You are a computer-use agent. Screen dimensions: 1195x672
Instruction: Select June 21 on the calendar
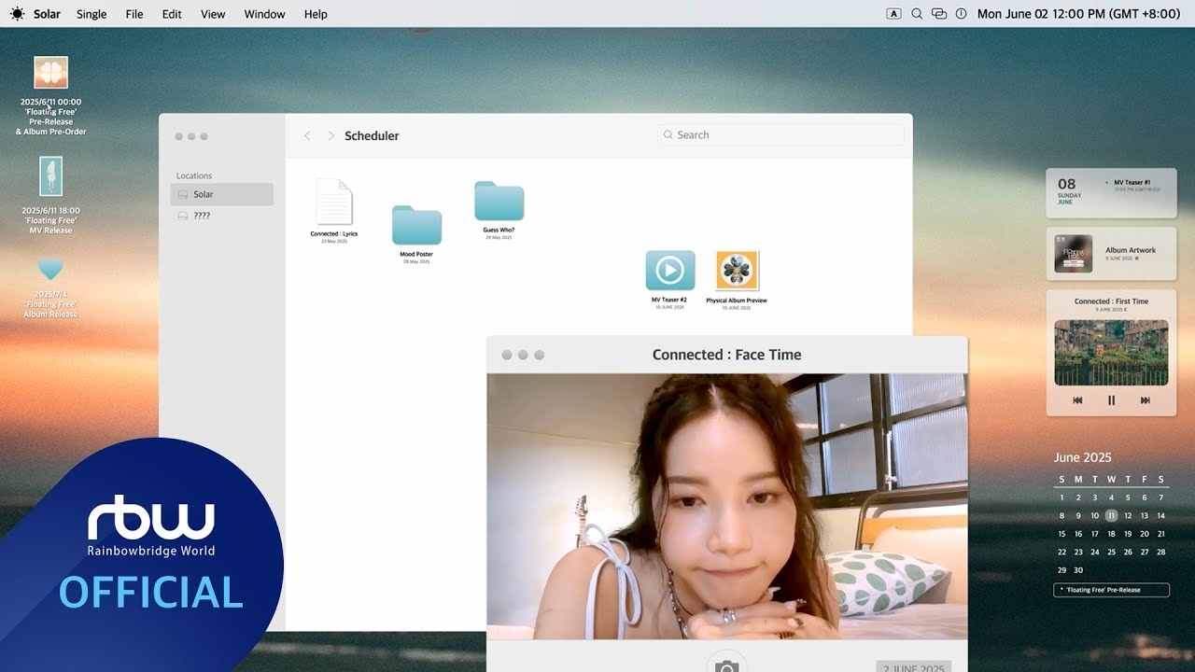pyautogui.click(x=1161, y=534)
